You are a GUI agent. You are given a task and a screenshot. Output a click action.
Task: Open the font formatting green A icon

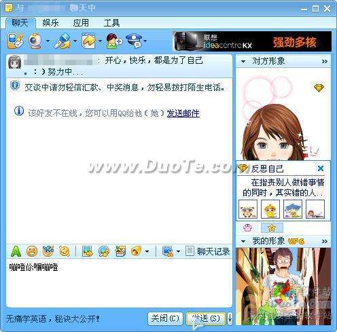(x=16, y=251)
